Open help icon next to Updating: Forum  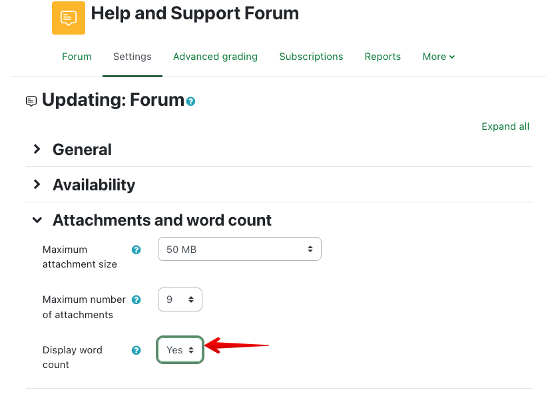click(191, 102)
